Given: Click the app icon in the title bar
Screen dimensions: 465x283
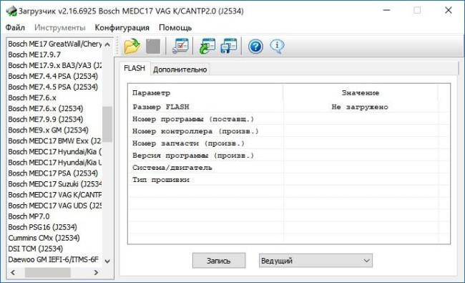Looking at the screenshot, I should [x=11, y=11].
